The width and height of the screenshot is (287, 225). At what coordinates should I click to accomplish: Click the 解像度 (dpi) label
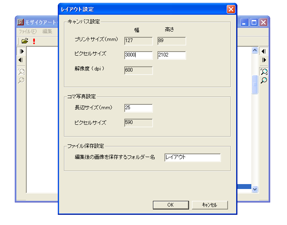pyautogui.click(x=89, y=69)
